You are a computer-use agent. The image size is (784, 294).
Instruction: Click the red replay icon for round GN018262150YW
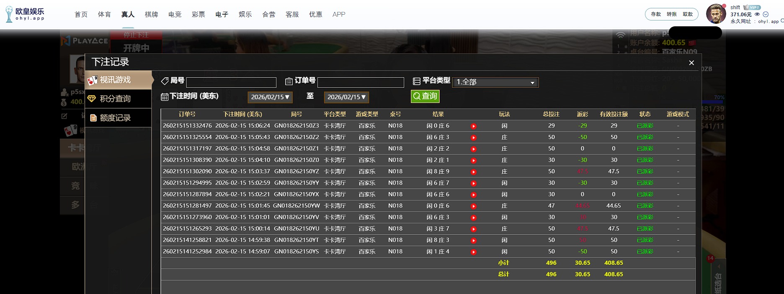click(x=473, y=206)
